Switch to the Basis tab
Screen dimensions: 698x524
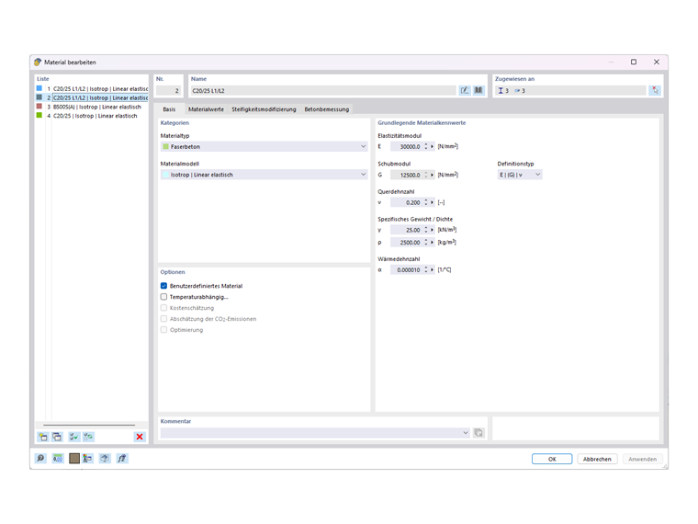coord(169,109)
